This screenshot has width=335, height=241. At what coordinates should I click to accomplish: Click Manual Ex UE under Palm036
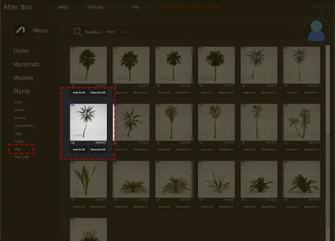click(312, 207)
